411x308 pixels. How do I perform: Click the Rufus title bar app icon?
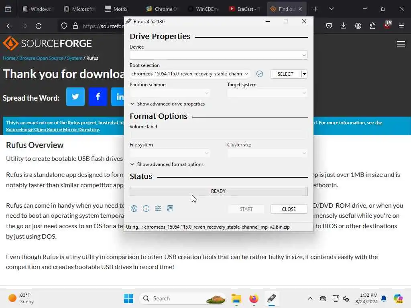click(128, 22)
